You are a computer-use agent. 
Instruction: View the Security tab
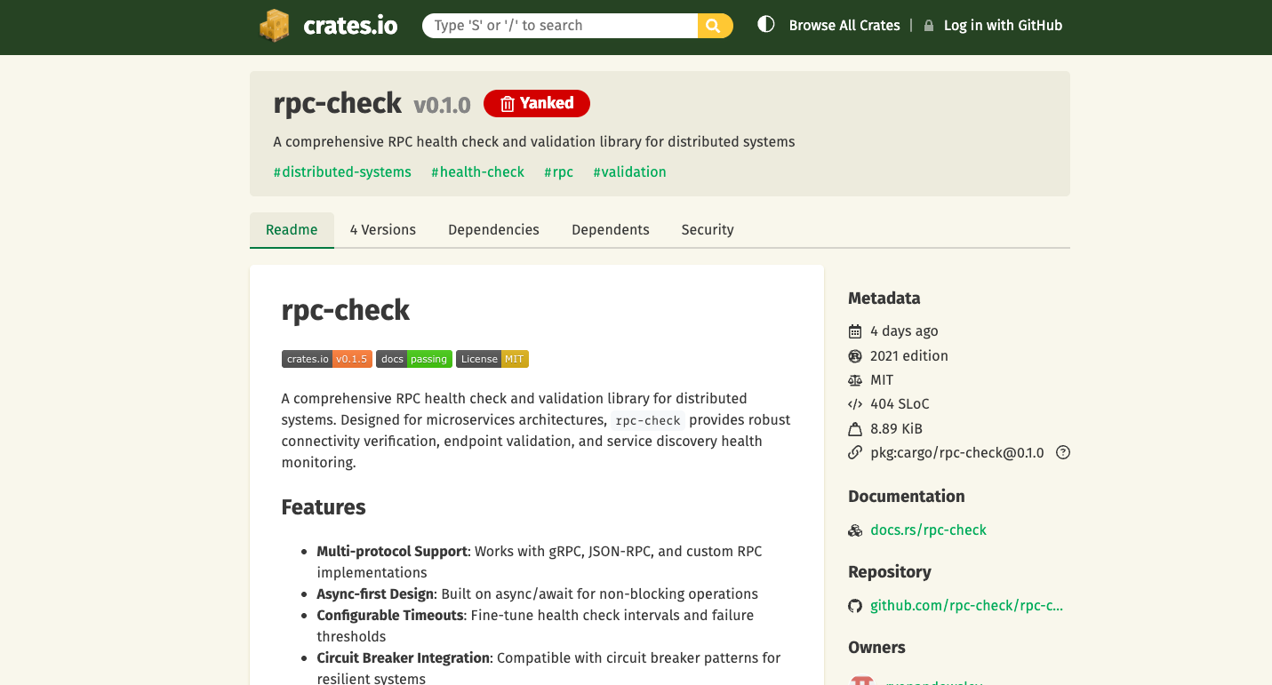click(707, 229)
